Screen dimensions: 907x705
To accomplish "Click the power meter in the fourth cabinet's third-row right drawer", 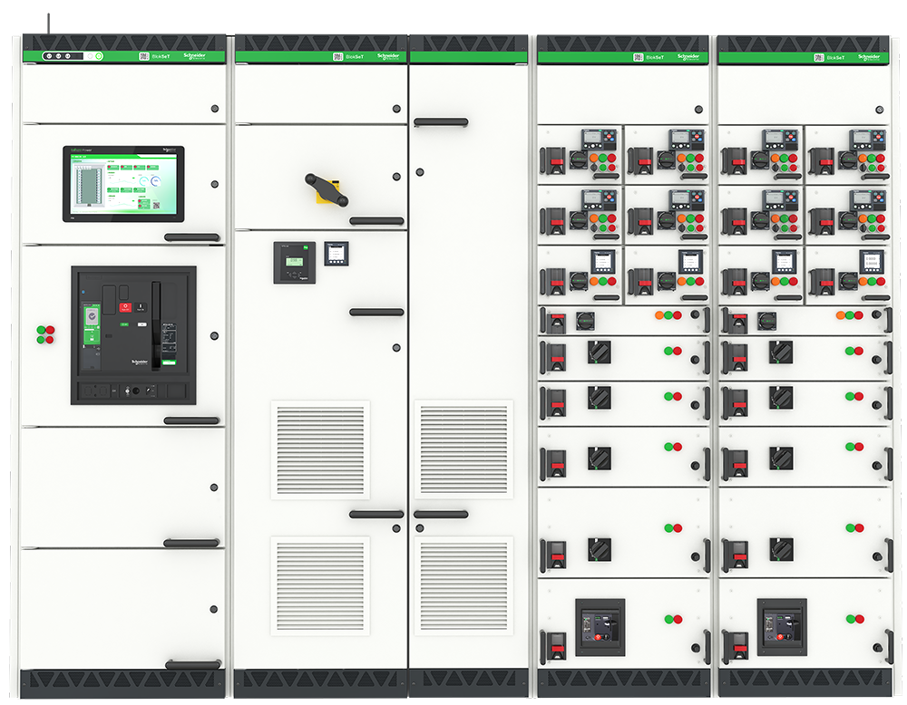I will [x=690, y=261].
